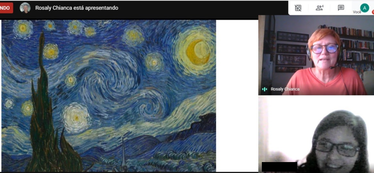Toggle the tiled grid layout icon

298,8
